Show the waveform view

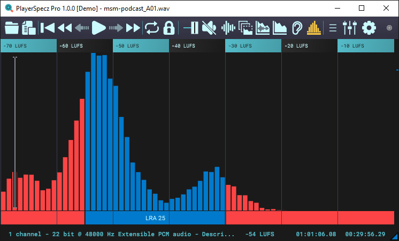228,28
